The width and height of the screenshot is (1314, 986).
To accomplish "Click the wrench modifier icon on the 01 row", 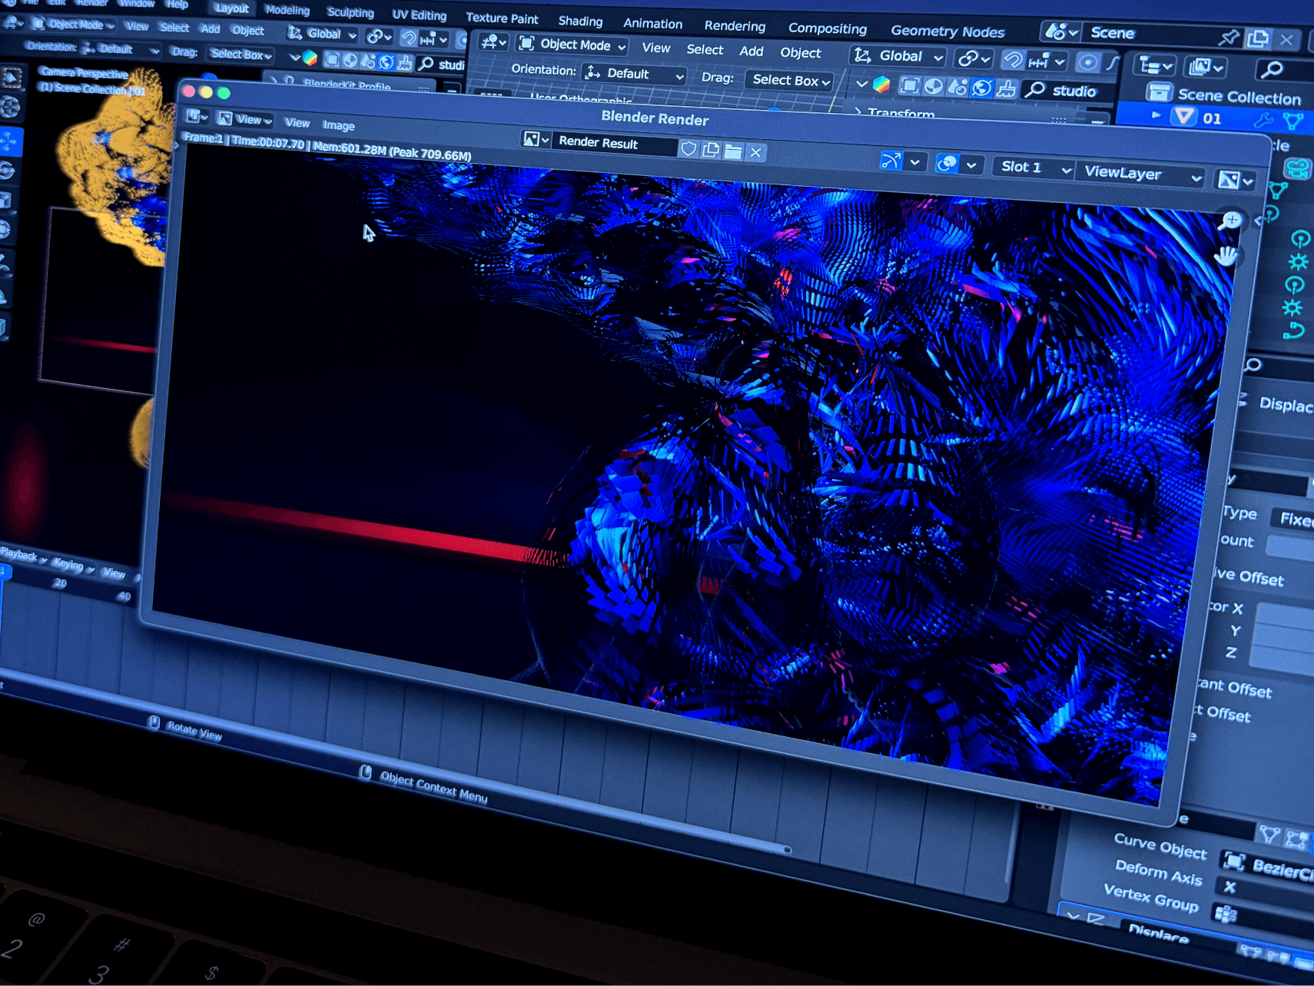I will tap(1263, 120).
